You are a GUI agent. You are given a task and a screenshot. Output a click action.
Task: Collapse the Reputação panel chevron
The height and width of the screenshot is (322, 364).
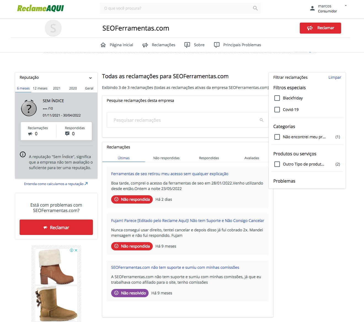(90, 78)
